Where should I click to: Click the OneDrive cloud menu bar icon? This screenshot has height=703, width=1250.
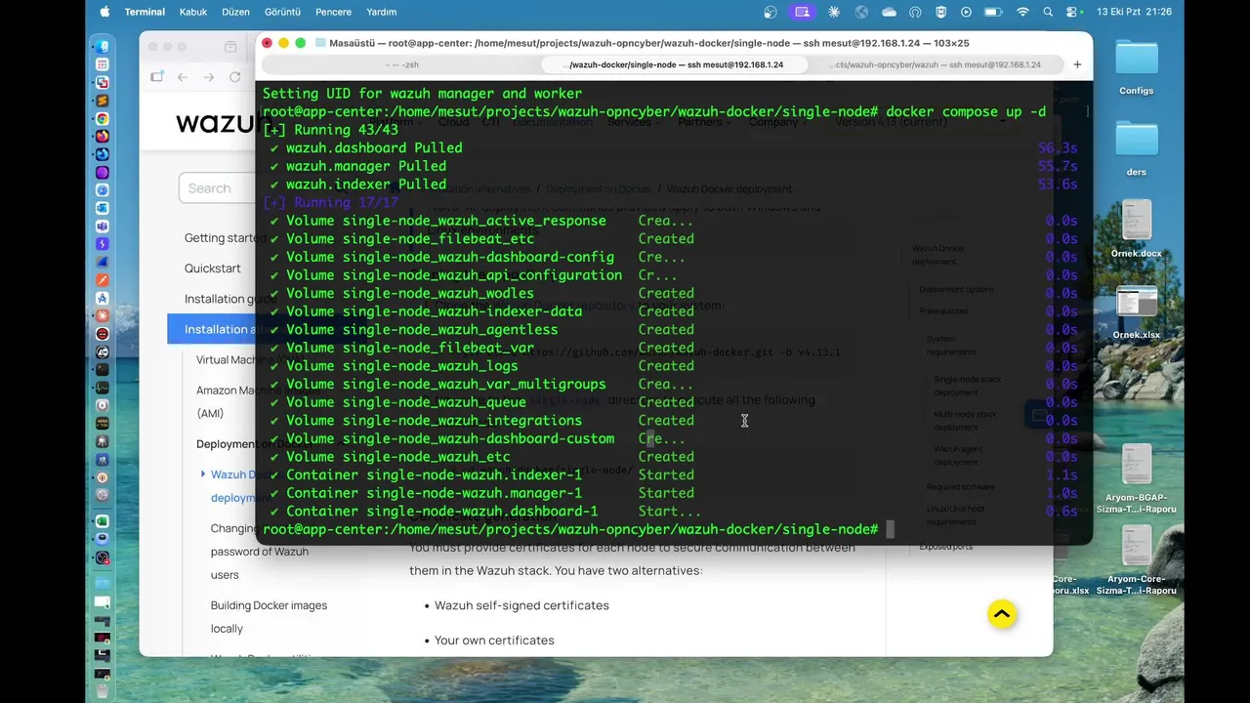(889, 12)
